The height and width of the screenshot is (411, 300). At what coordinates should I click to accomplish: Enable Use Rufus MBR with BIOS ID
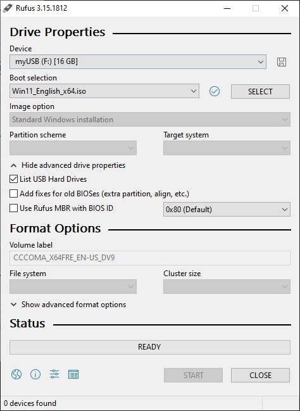[x=14, y=208]
